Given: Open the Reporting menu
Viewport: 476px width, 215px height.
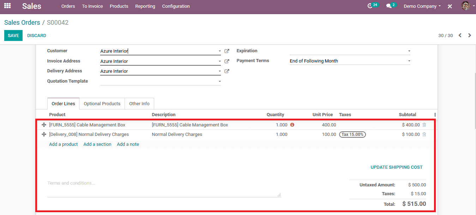Looking at the screenshot, I should pyautogui.click(x=145, y=6).
